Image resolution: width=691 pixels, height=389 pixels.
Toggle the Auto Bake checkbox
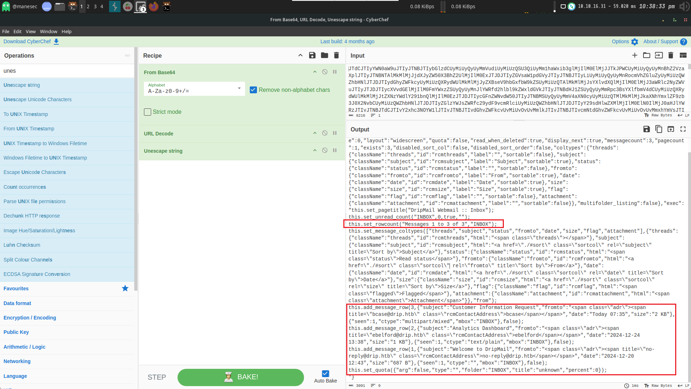pyautogui.click(x=325, y=374)
